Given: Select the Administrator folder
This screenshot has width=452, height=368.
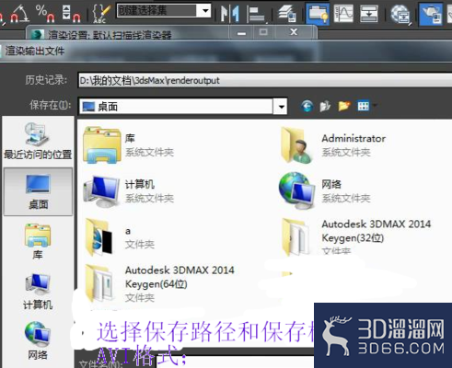Looking at the screenshot, I should [332, 145].
